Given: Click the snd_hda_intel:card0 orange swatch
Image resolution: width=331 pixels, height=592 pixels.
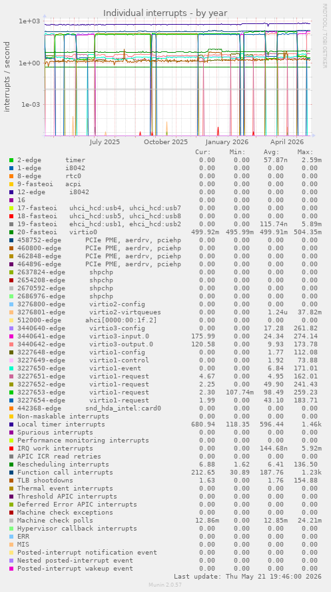Looking at the screenshot, I should click(x=11, y=408).
